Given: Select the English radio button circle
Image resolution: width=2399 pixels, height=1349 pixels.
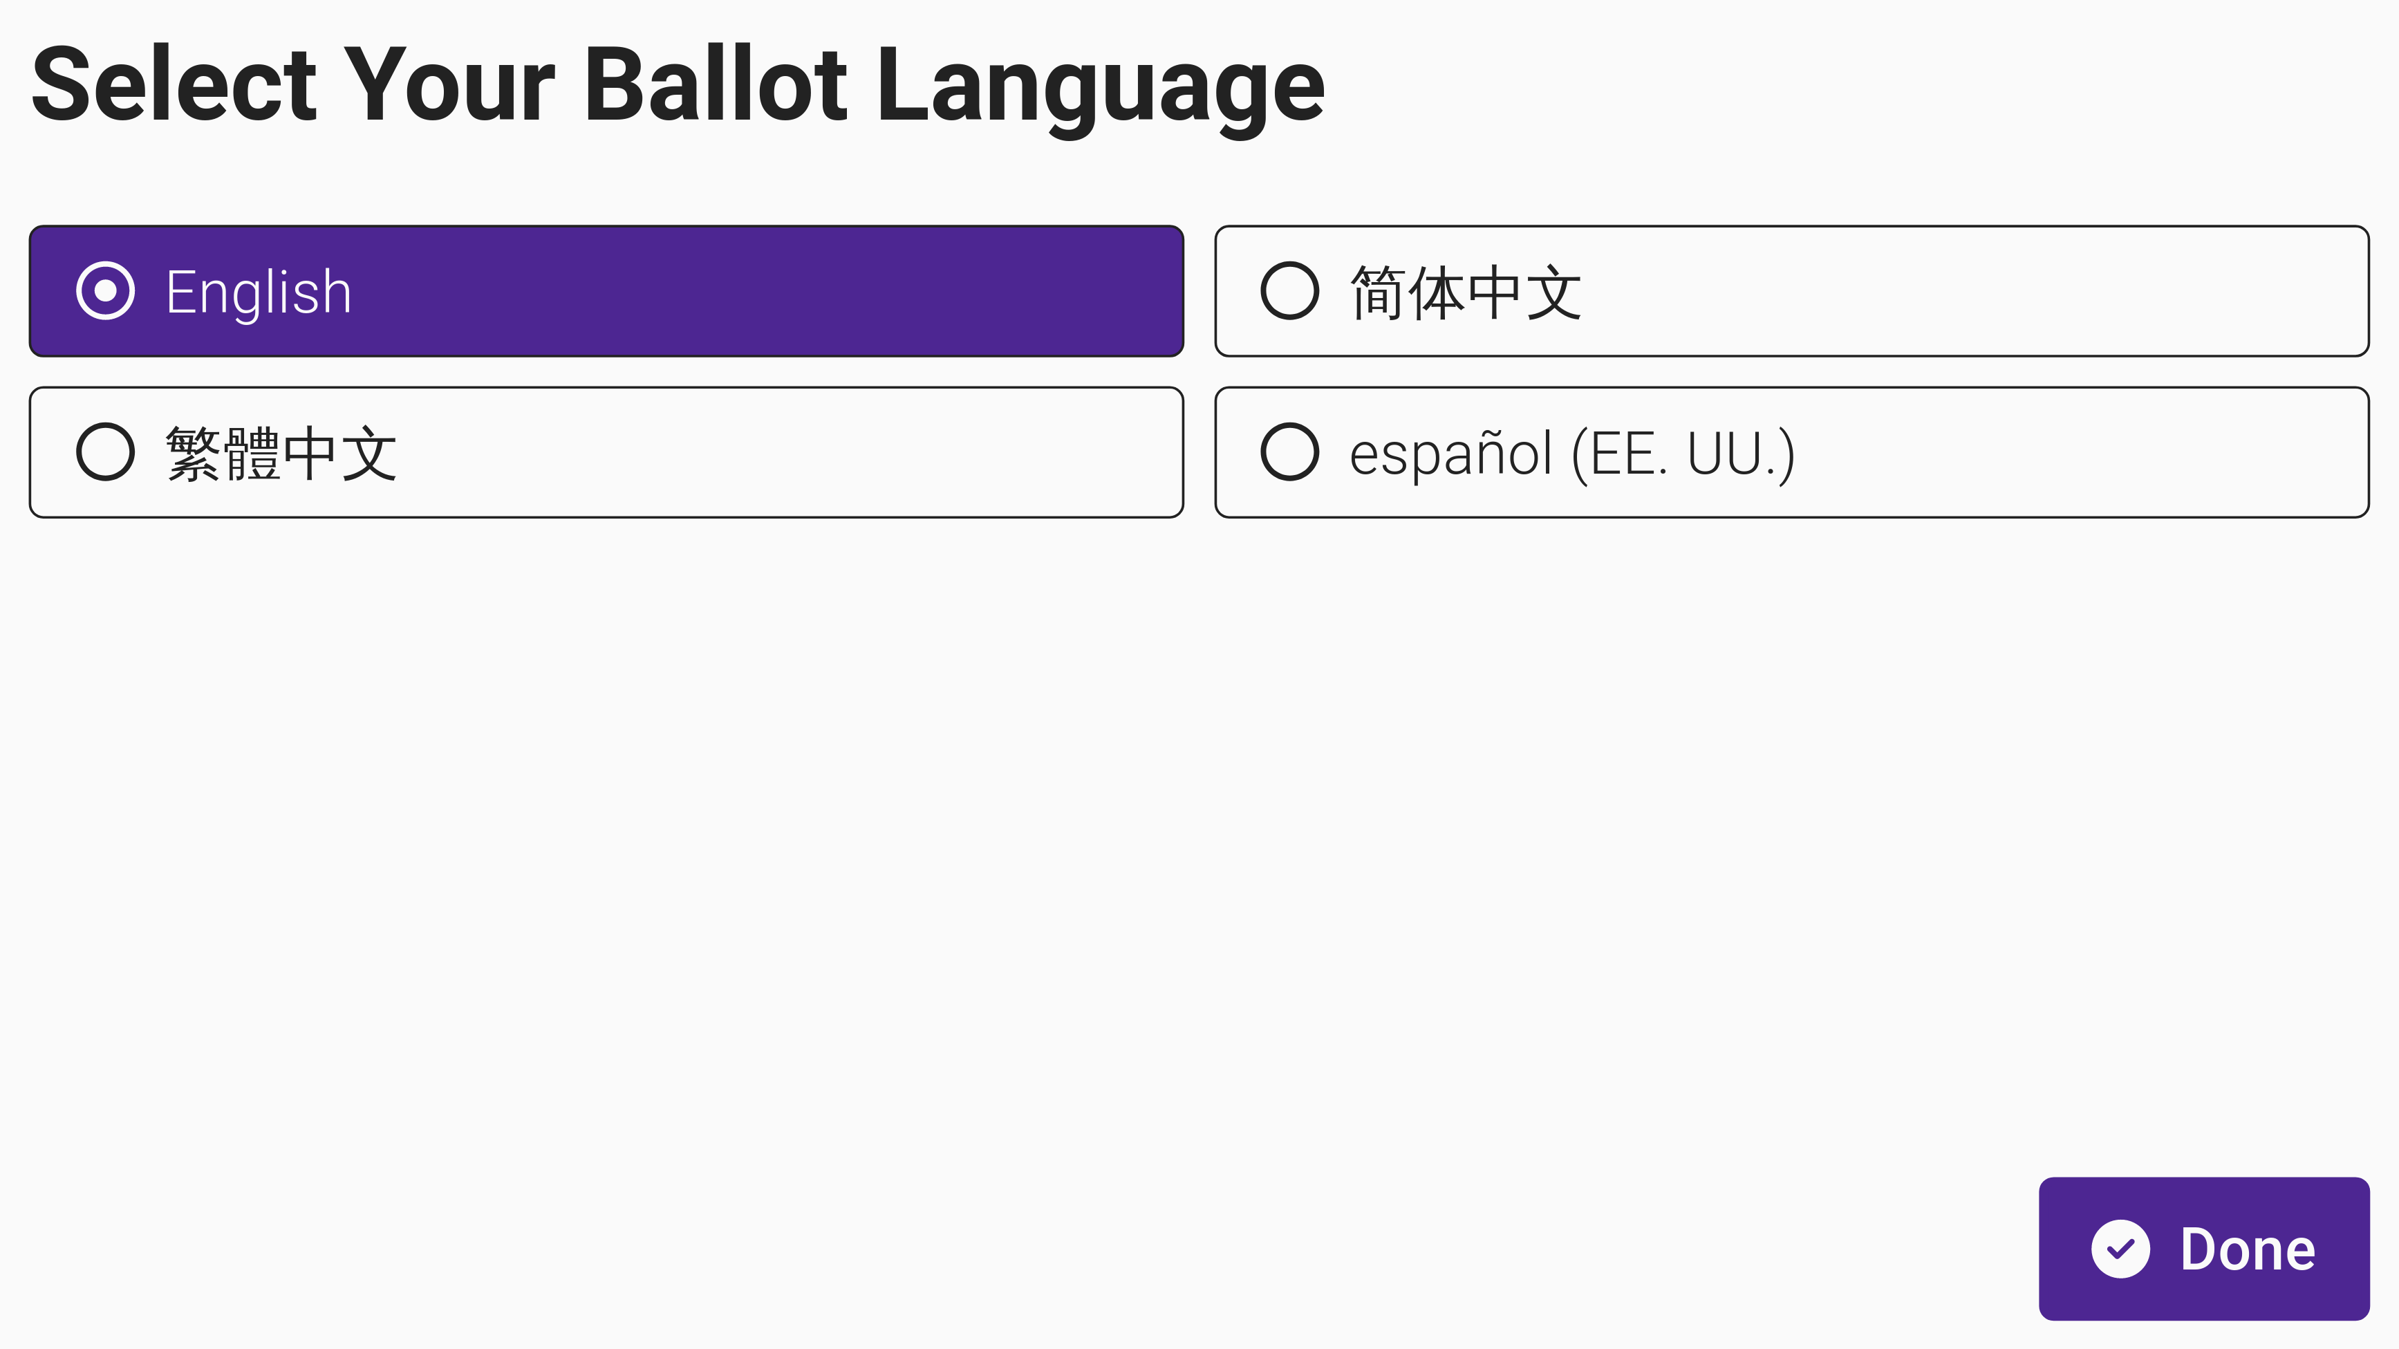Looking at the screenshot, I should 105,290.
